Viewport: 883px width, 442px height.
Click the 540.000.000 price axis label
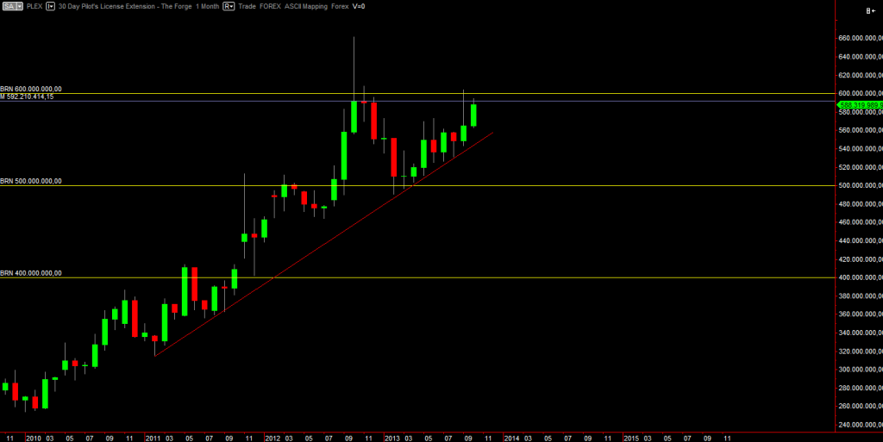click(x=861, y=149)
